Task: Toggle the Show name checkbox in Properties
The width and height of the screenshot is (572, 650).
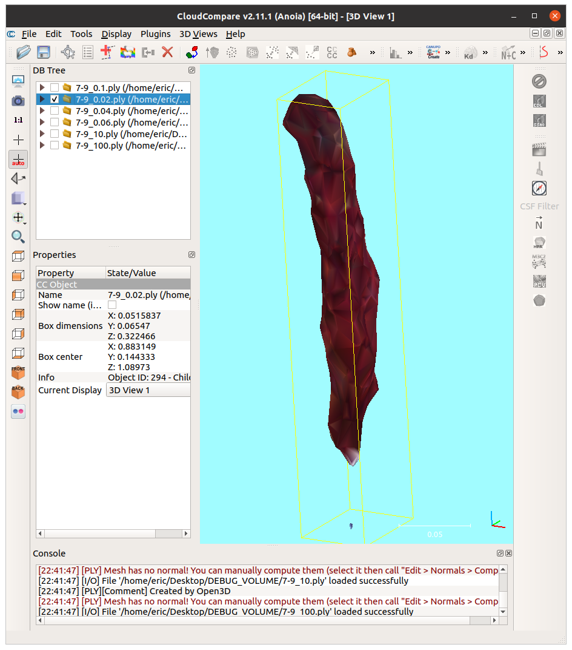Action: tap(112, 305)
